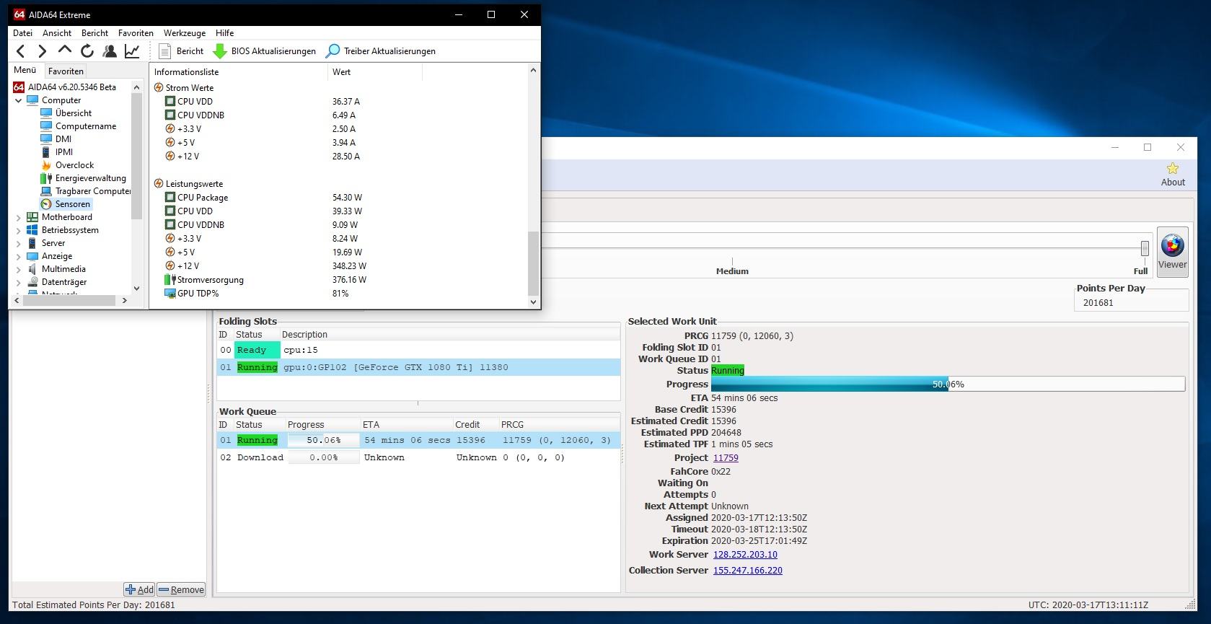1211x624 pixels.
Task: Select IPMI tree item
Action: [x=64, y=152]
